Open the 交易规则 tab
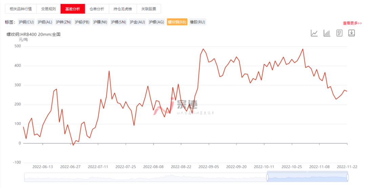Image resolution: width=366 pixels, height=188 pixels. [48, 9]
